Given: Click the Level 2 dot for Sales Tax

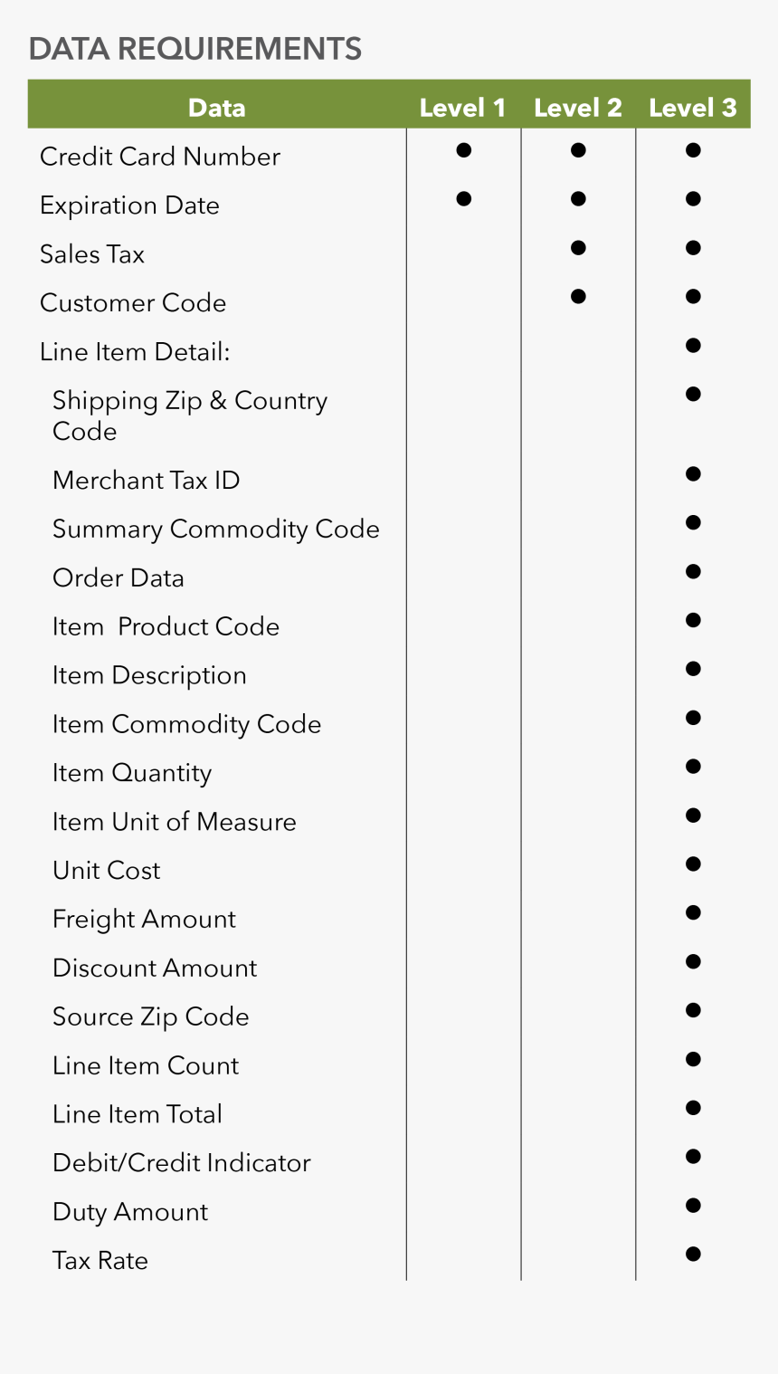Looking at the screenshot, I should [578, 248].
